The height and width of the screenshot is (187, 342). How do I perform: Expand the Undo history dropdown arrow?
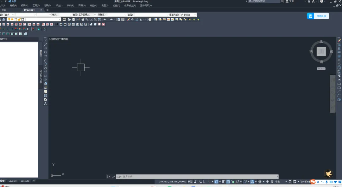(108, 20)
